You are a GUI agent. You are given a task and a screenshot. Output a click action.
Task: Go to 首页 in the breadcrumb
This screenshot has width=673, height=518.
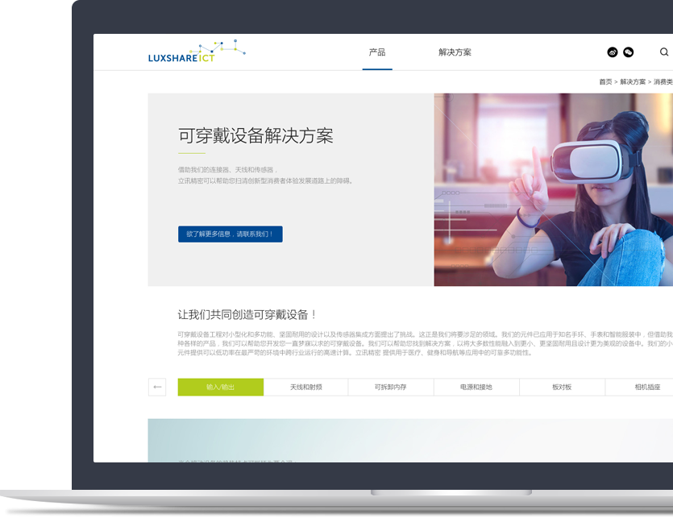coord(605,82)
